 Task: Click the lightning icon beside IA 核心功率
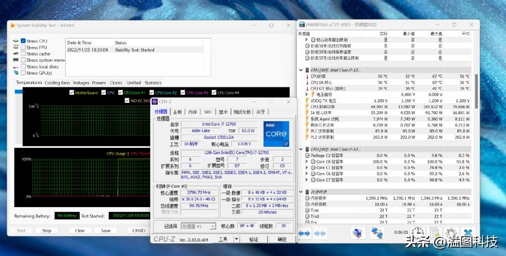coord(307,113)
